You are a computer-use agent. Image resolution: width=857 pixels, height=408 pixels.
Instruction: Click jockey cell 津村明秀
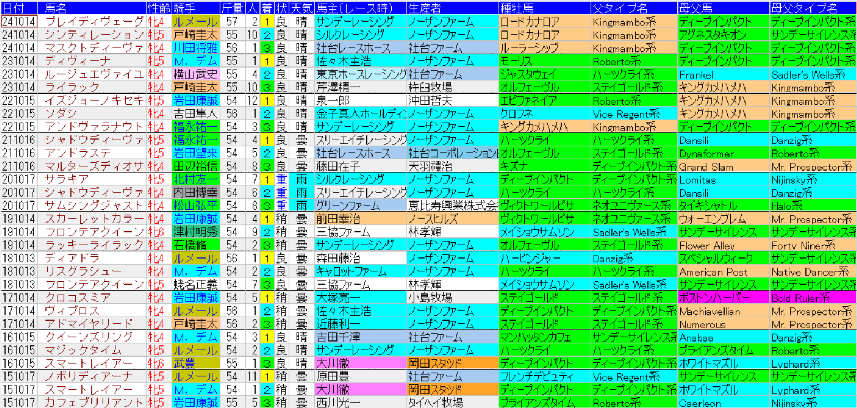(x=195, y=233)
